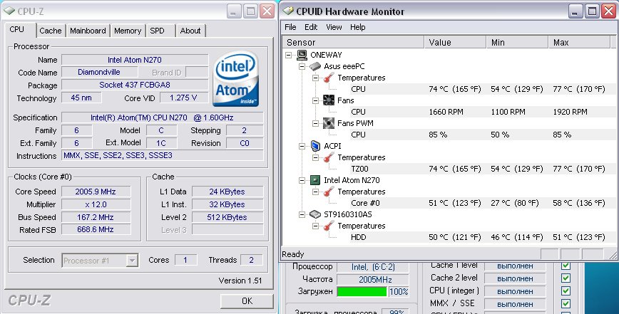Screen dimensions: 619x314
Task: Click the Core Speed 2005.9 MHz field
Action: (96, 192)
